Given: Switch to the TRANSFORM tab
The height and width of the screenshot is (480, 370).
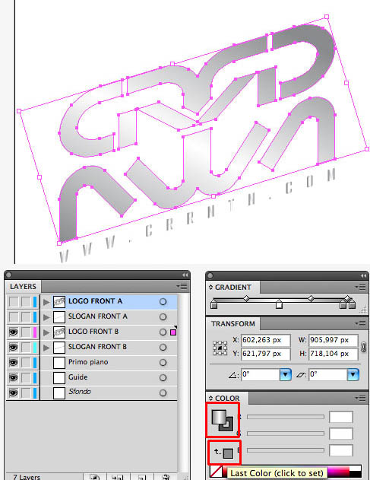Looking at the screenshot, I should 233,324.
